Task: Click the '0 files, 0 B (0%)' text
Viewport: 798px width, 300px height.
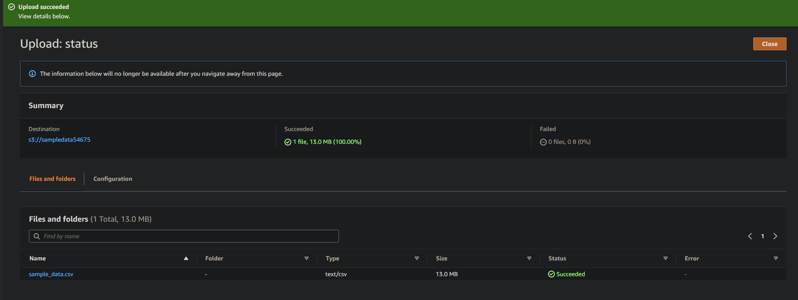Action: tap(569, 142)
